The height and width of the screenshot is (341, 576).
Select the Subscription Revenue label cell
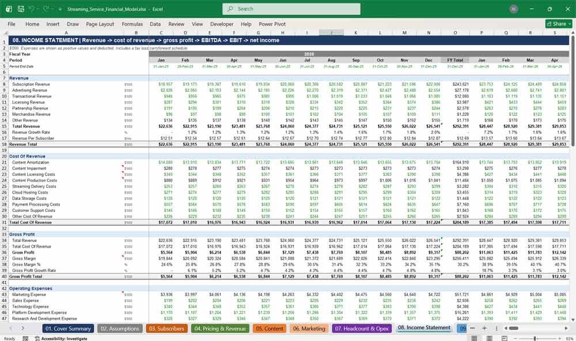pos(31,84)
